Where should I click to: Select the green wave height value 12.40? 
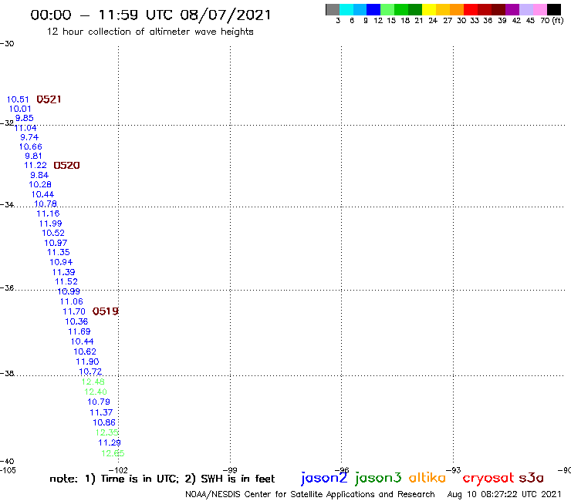tap(96, 392)
